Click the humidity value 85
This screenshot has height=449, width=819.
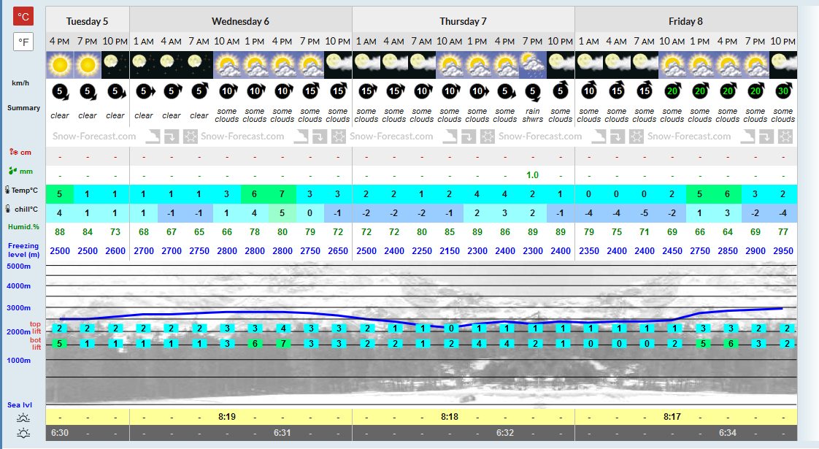coord(449,232)
